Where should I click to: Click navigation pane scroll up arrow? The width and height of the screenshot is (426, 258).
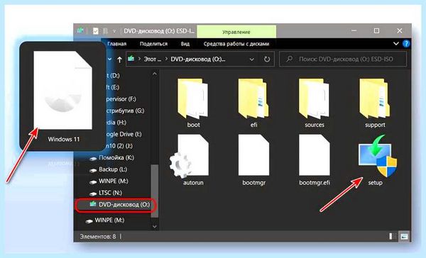point(155,74)
